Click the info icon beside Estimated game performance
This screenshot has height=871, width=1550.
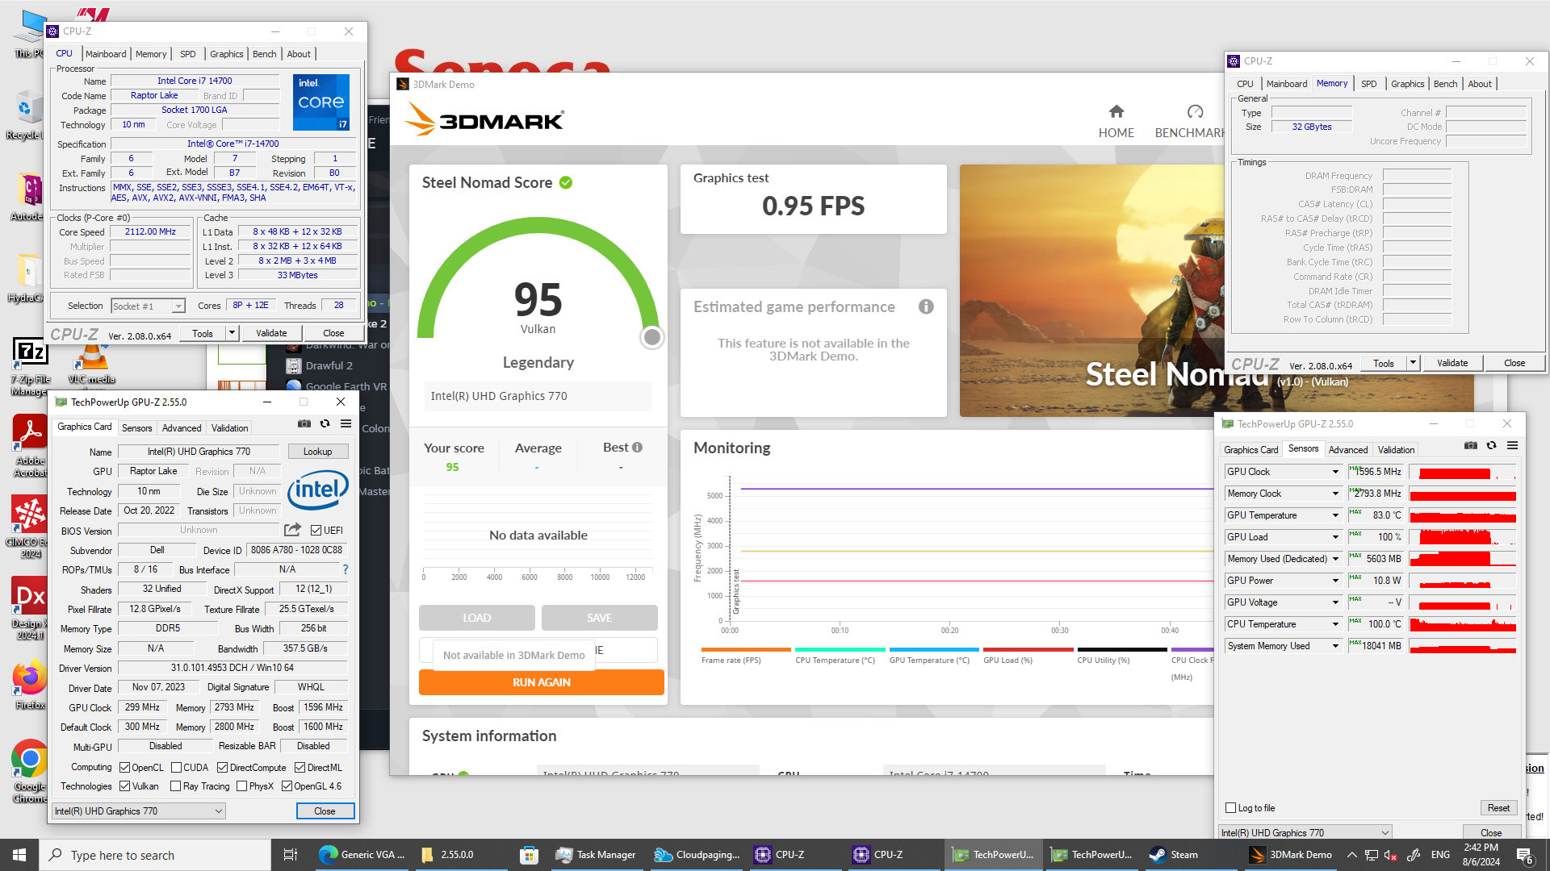click(x=926, y=306)
